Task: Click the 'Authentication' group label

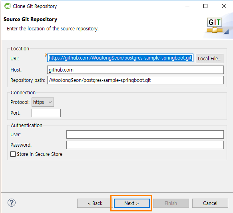Action: coord(26,125)
